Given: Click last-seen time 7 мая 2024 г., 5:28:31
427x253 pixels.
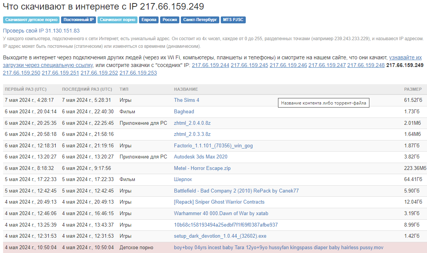Looking at the screenshot, I should 86,100.
